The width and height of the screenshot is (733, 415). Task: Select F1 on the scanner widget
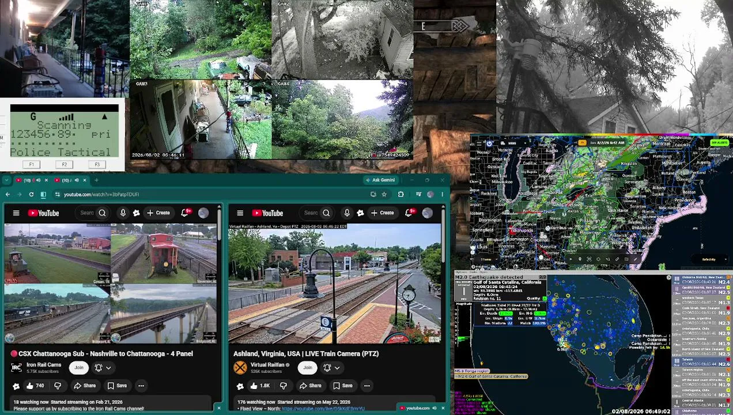31,165
